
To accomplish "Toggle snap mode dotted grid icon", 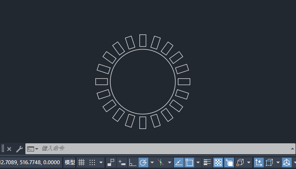I will (92, 162).
